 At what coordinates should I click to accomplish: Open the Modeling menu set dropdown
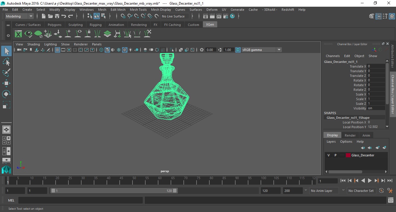point(20,16)
